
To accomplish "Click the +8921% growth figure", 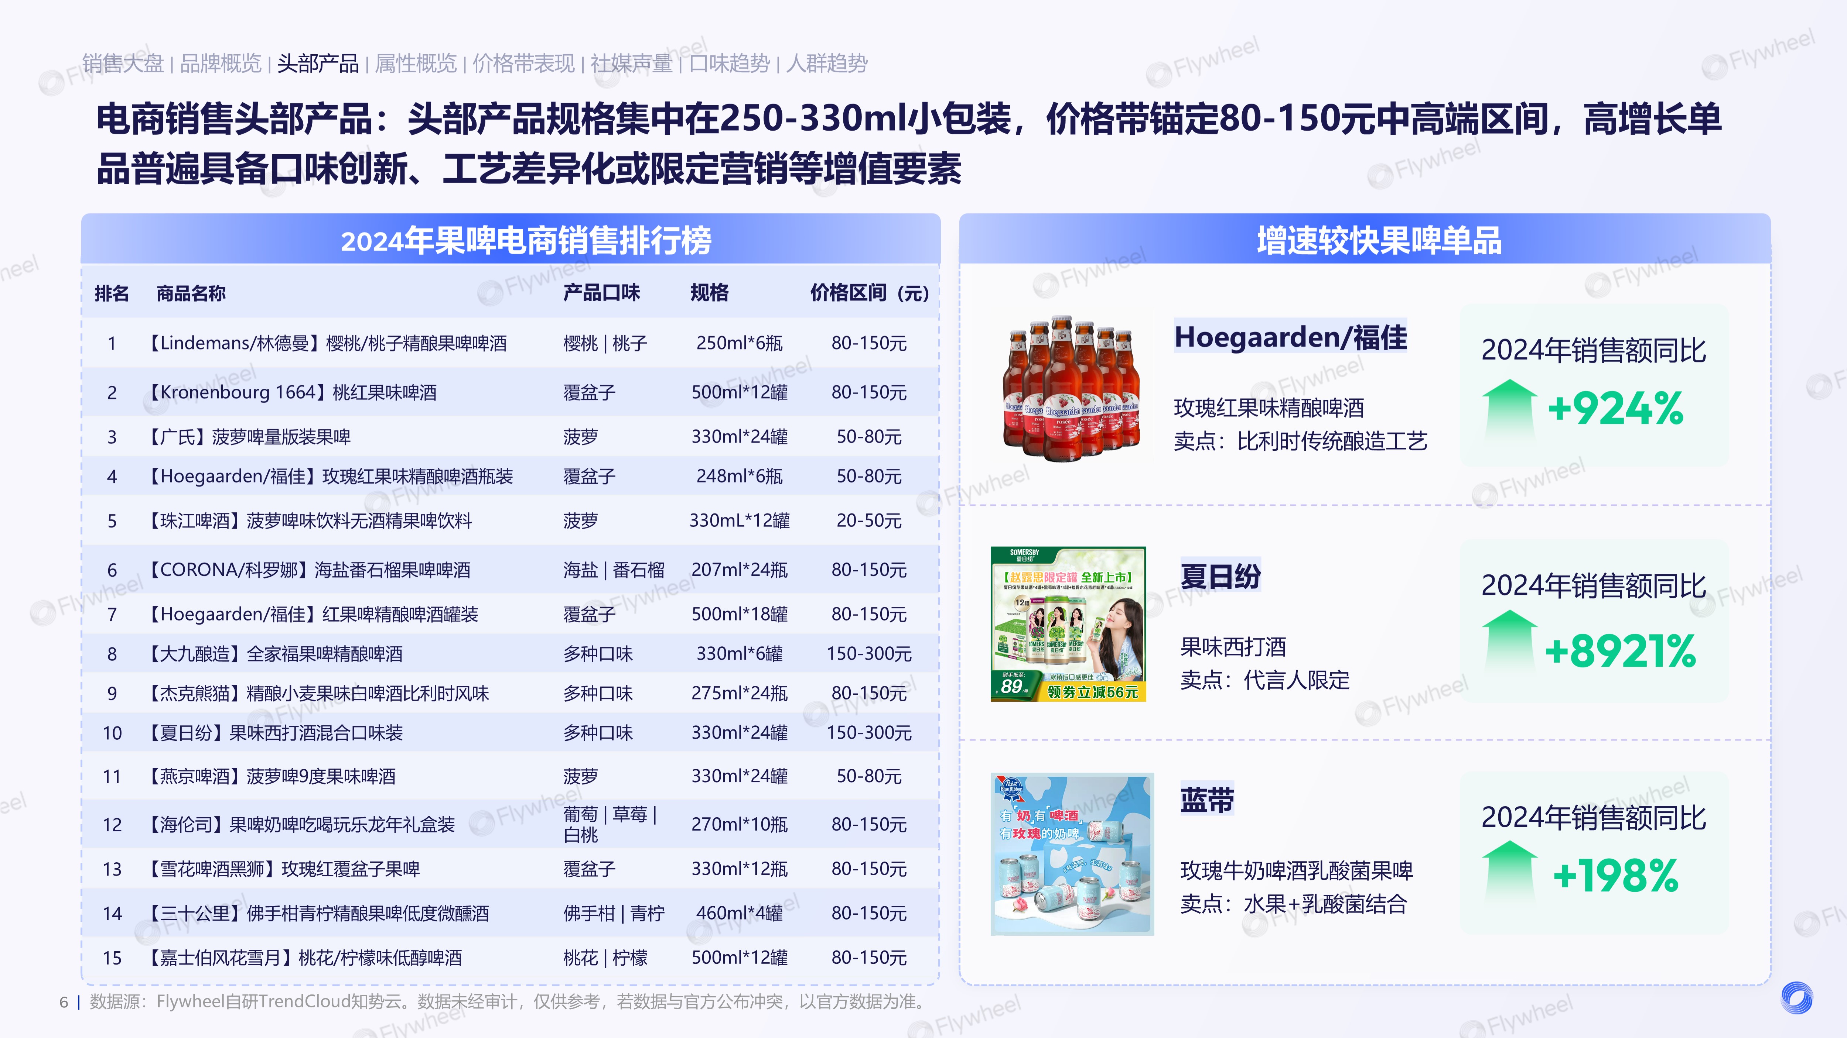I will (1621, 651).
